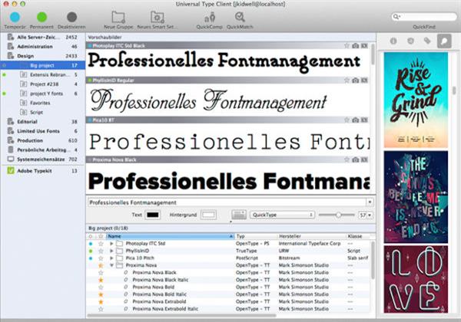Click the Text color swatch
This screenshot has width=461, height=322.
153,215
